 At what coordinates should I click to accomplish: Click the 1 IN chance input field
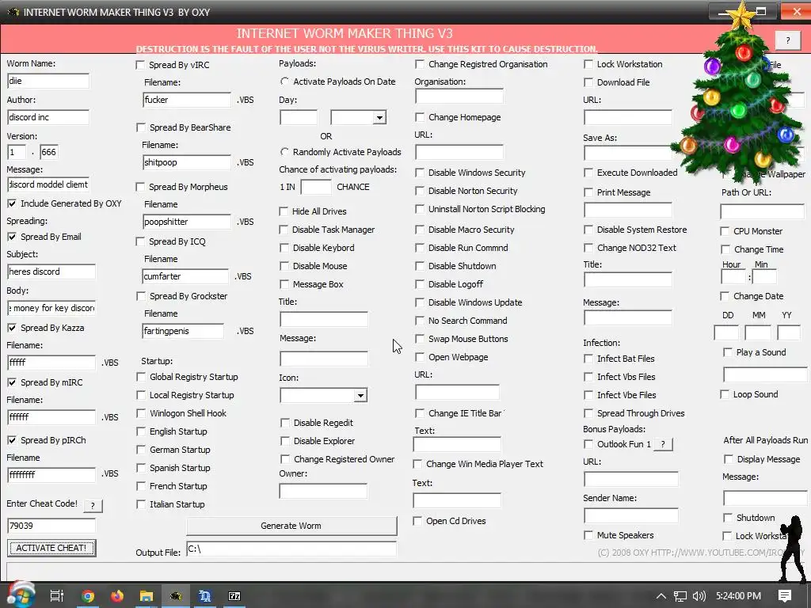click(316, 187)
